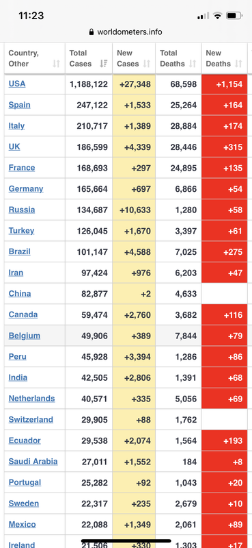
Task: Sort by the Total Deaths arrows icon
Action: click(193, 64)
